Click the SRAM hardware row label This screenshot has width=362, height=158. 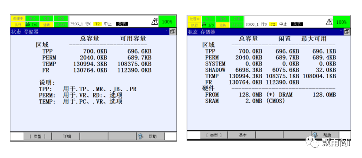[212, 101]
